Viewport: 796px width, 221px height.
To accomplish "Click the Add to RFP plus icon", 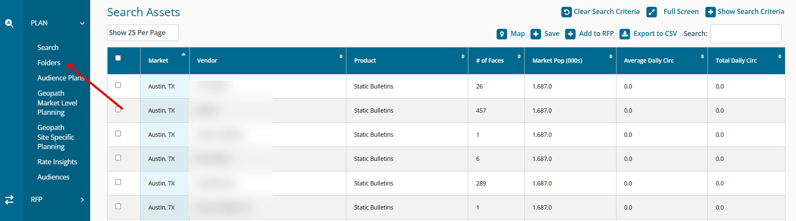I will 570,34.
